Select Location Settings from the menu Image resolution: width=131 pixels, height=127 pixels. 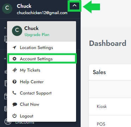[x=42, y=48]
